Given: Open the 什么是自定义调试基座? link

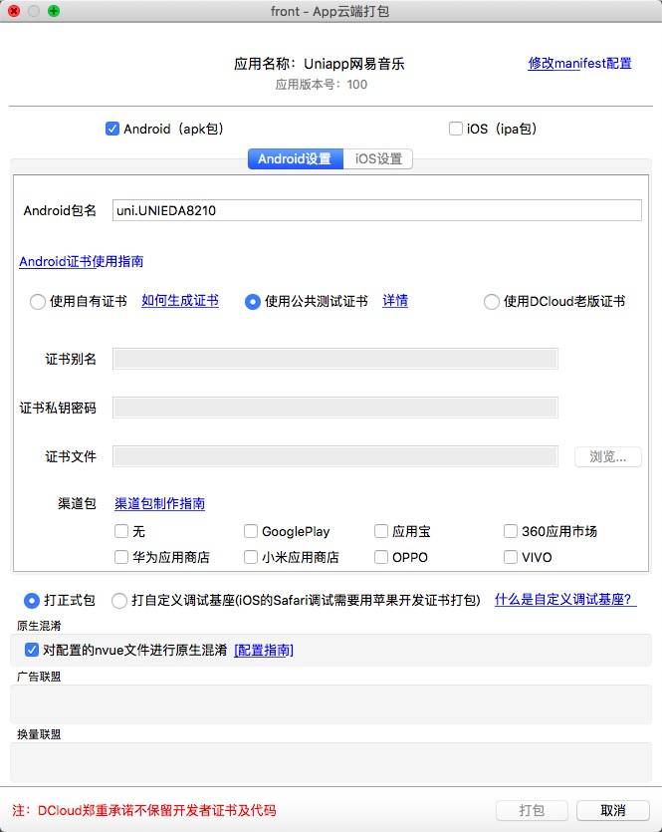Looking at the screenshot, I should [564, 600].
